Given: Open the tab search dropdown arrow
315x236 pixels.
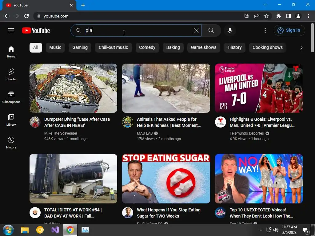Looking at the screenshot, I should click(265, 4).
